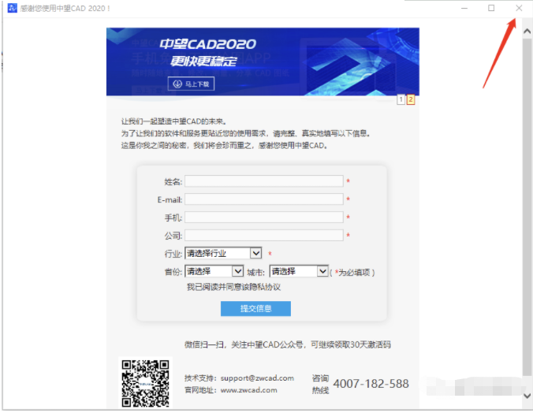Viewport: 533px width, 413px height.
Task: Close the ZWCAD 2020 registration window
Action: (519, 8)
